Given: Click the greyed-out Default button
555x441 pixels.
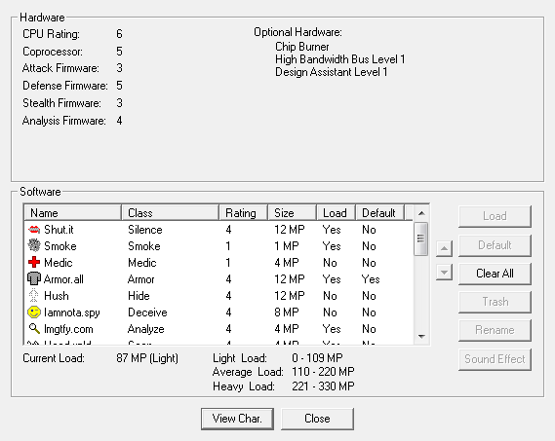Looking at the screenshot, I should 495,245.
